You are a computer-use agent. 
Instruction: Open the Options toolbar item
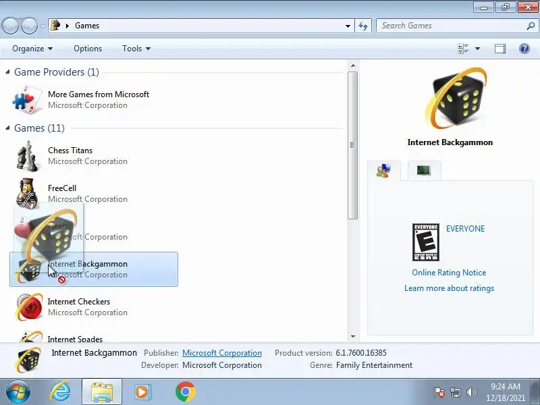88,49
